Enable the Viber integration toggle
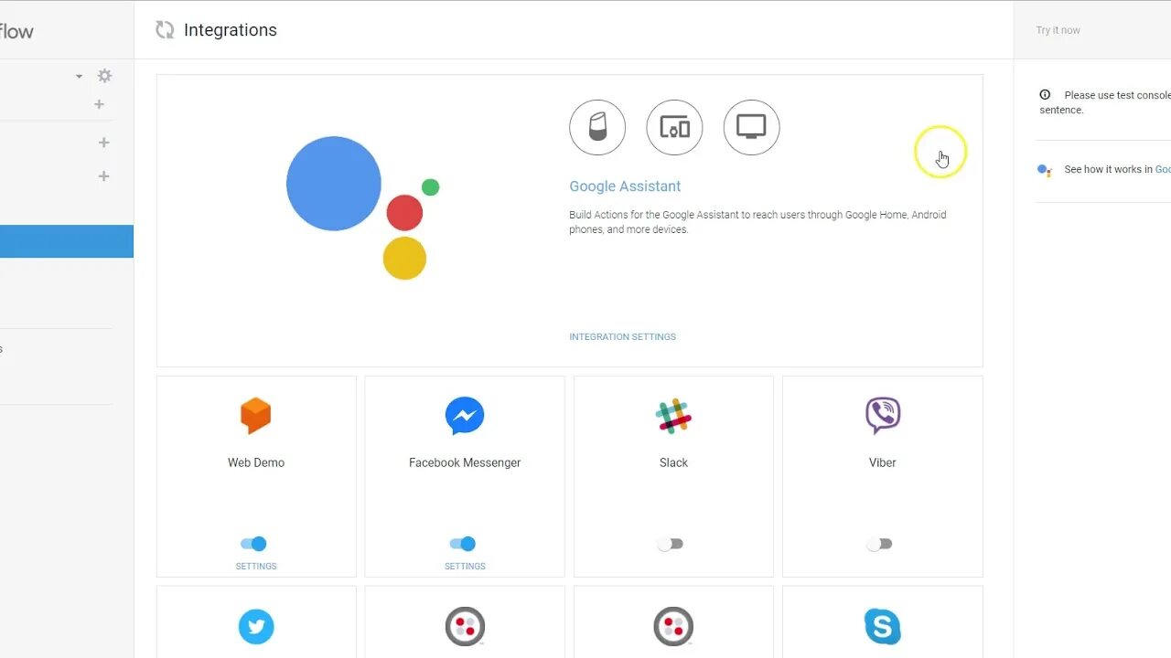Image resolution: width=1171 pixels, height=658 pixels. (879, 544)
